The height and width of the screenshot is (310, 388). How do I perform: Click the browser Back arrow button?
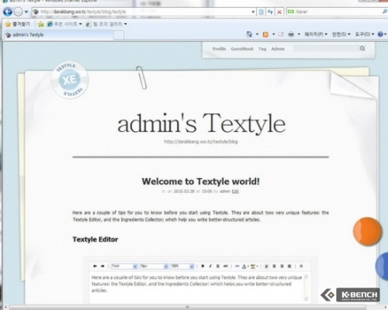point(7,12)
